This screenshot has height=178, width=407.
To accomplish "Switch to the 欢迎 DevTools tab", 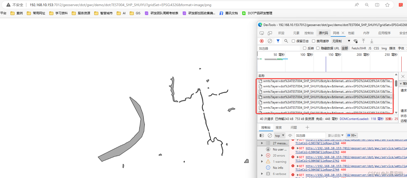I will (281, 33).
